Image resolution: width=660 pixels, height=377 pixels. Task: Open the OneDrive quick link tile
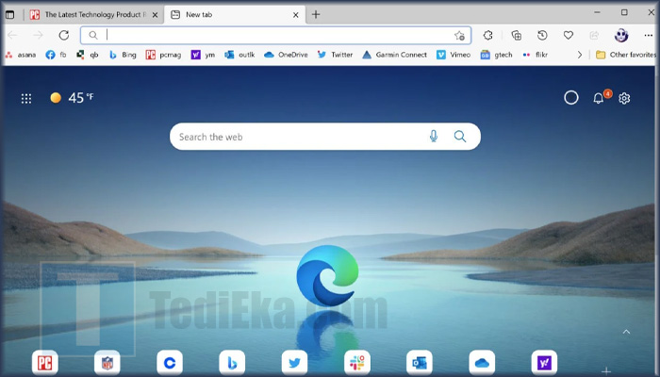[x=482, y=363]
